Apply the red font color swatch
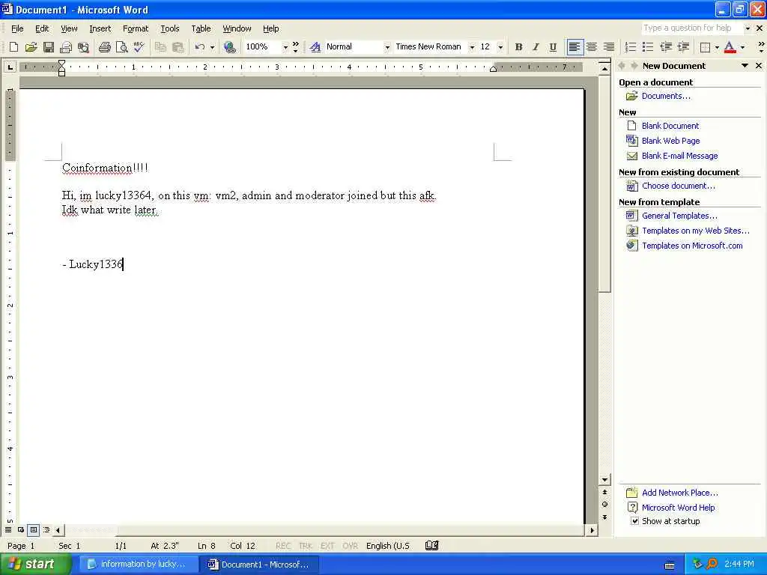Image resolution: width=767 pixels, height=575 pixels. 730,47
